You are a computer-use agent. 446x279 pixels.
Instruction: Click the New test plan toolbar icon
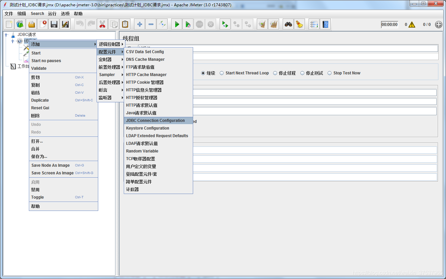[9, 24]
